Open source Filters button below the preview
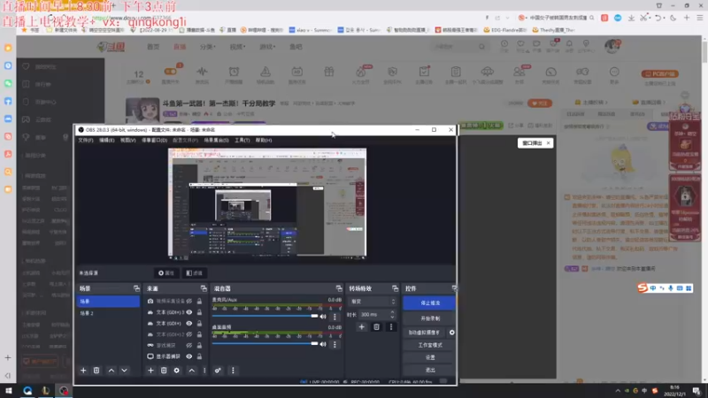This screenshot has height=398, width=708. click(194, 273)
